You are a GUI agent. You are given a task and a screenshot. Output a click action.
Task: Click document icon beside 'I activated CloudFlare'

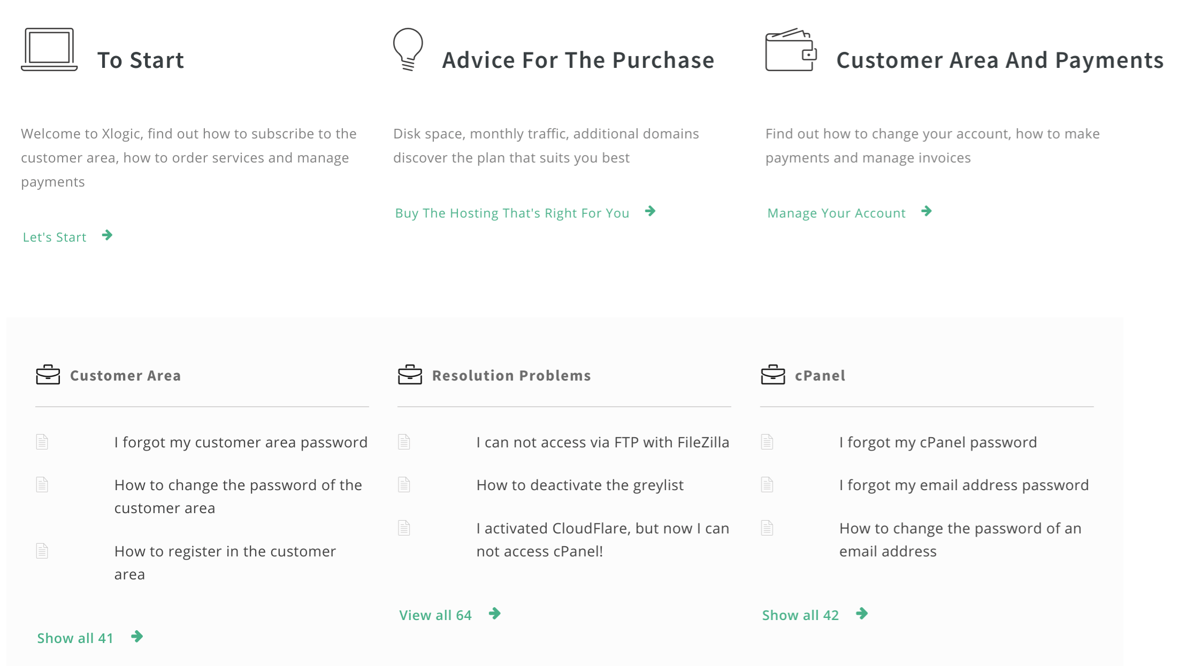pos(404,528)
